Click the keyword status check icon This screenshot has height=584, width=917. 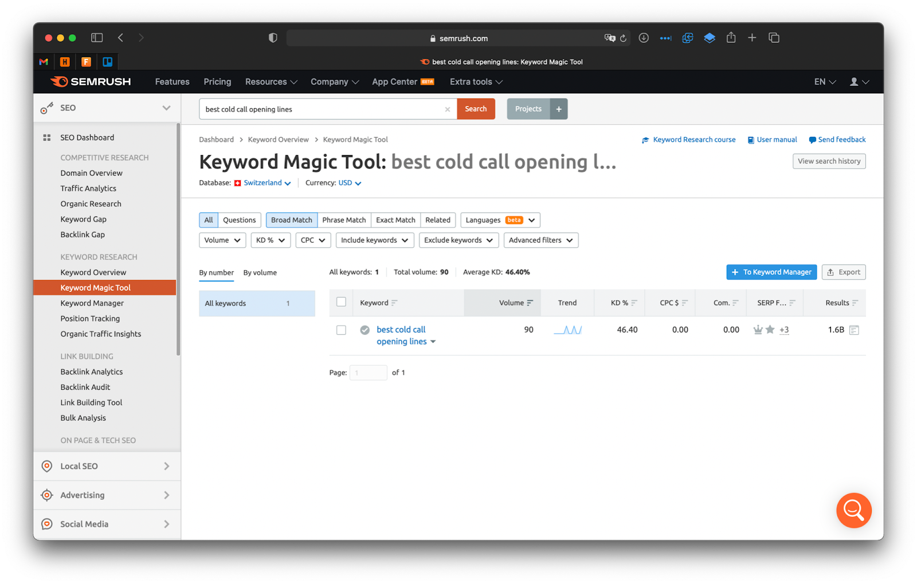(x=365, y=330)
